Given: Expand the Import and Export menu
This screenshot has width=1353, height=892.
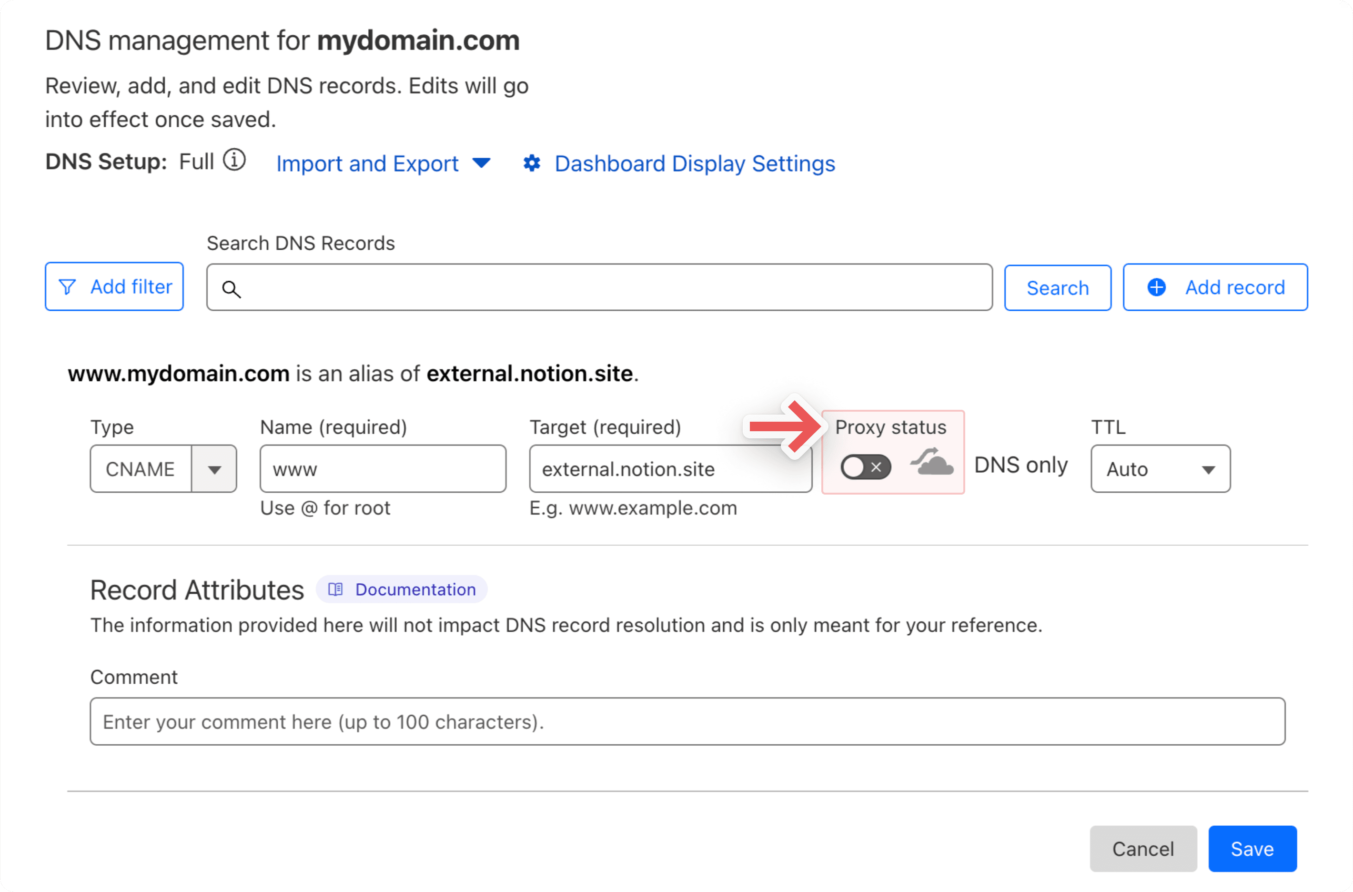Looking at the screenshot, I should pos(481,163).
